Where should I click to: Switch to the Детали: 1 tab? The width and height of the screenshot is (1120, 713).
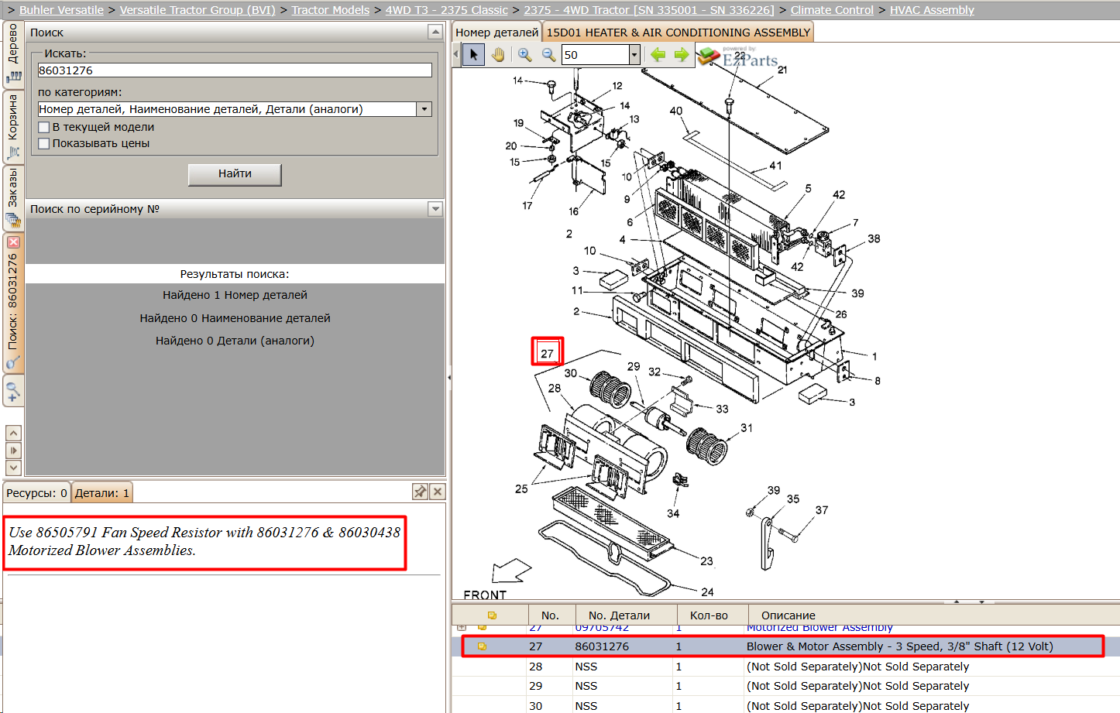coord(102,493)
